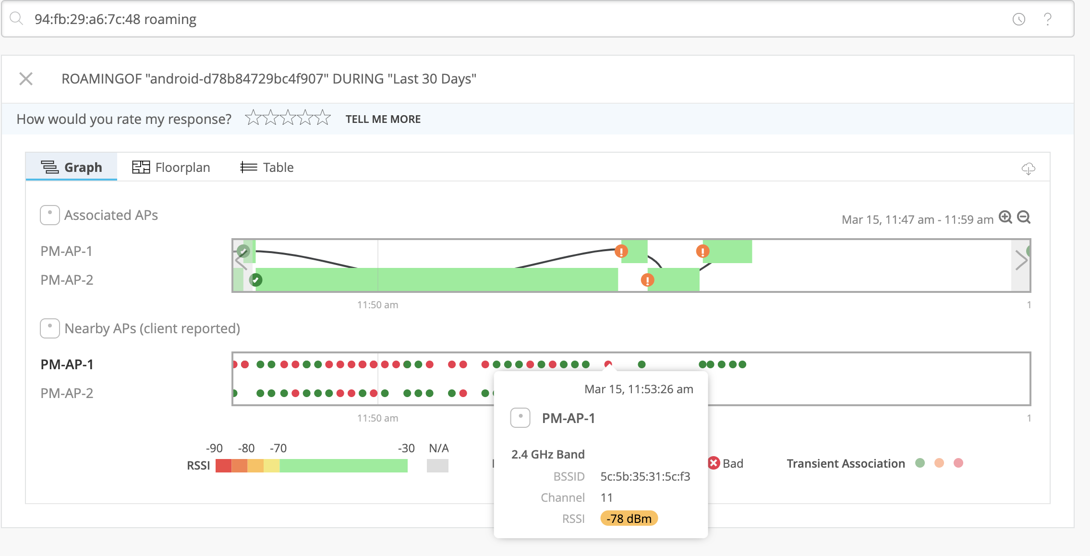This screenshot has width=1090, height=556.
Task: Click the red section of RSSI scale
Action: (x=223, y=466)
